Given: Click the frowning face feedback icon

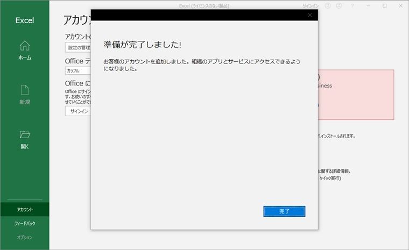Looking at the screenshot, I should [339, 6].
